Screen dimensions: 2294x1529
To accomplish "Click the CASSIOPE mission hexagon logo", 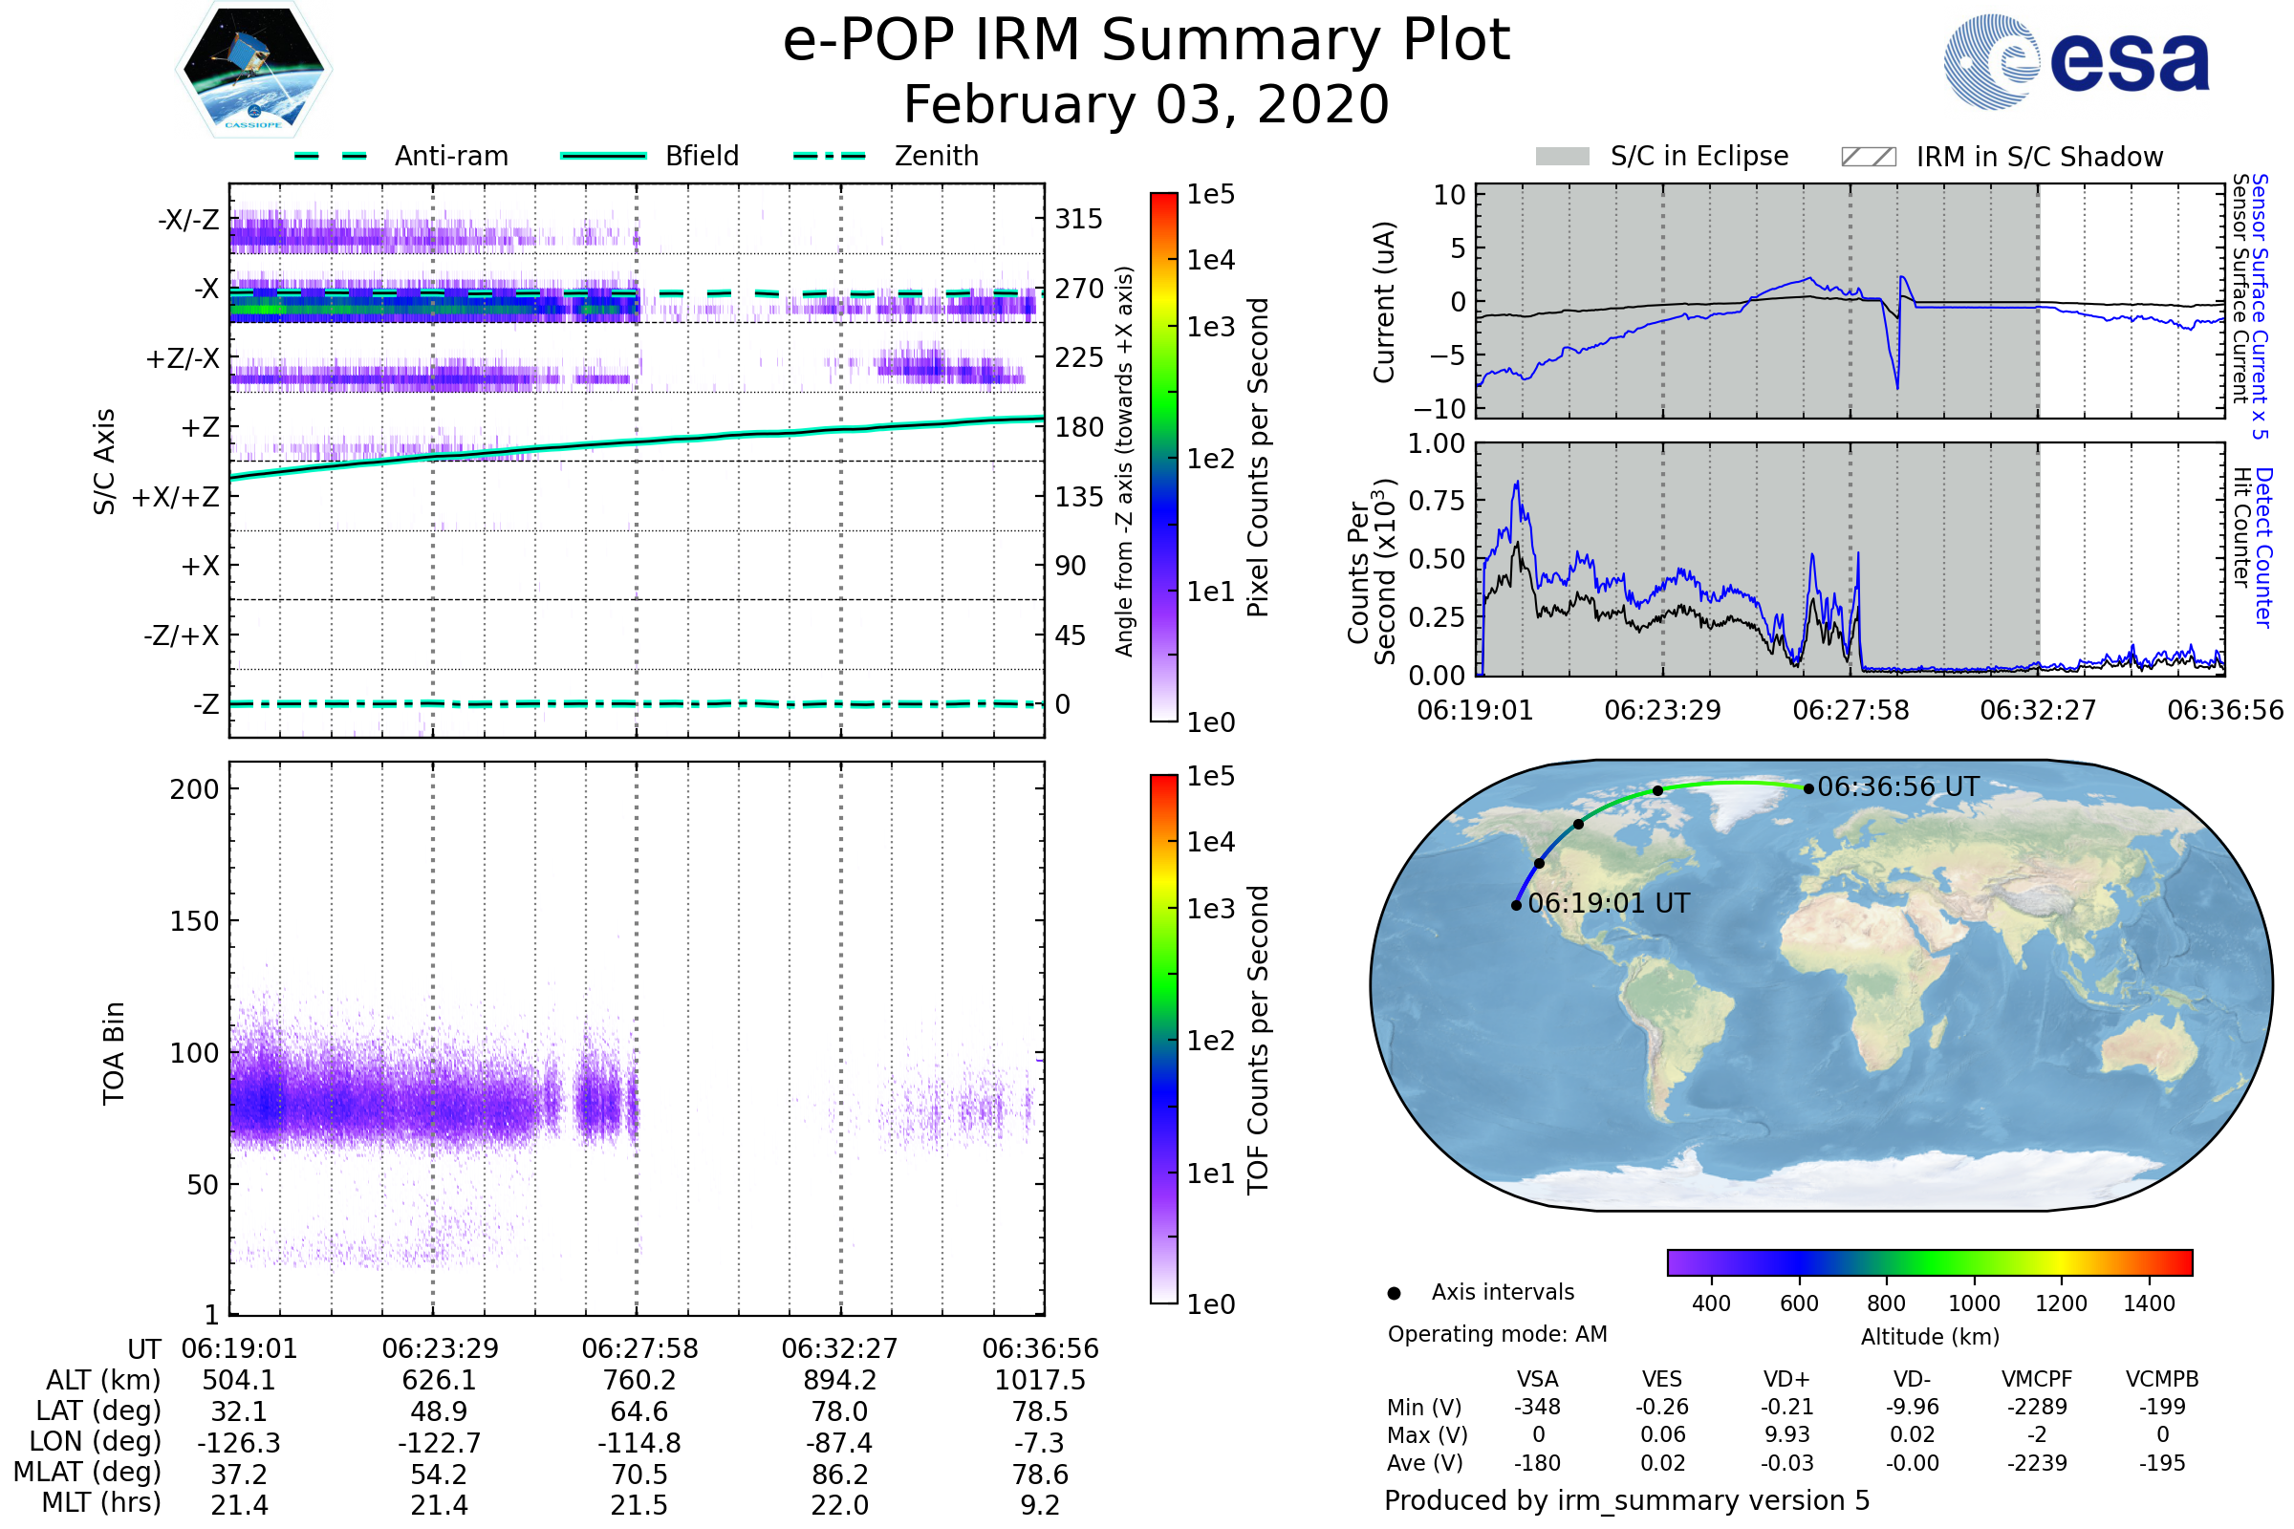I will (253, 70).
